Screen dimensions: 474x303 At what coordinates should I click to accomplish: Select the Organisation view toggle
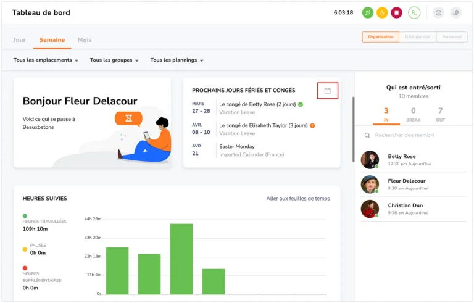click(x=381, y=37)
